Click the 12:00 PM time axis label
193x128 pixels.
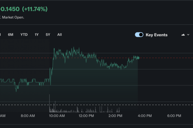[86, 116]
